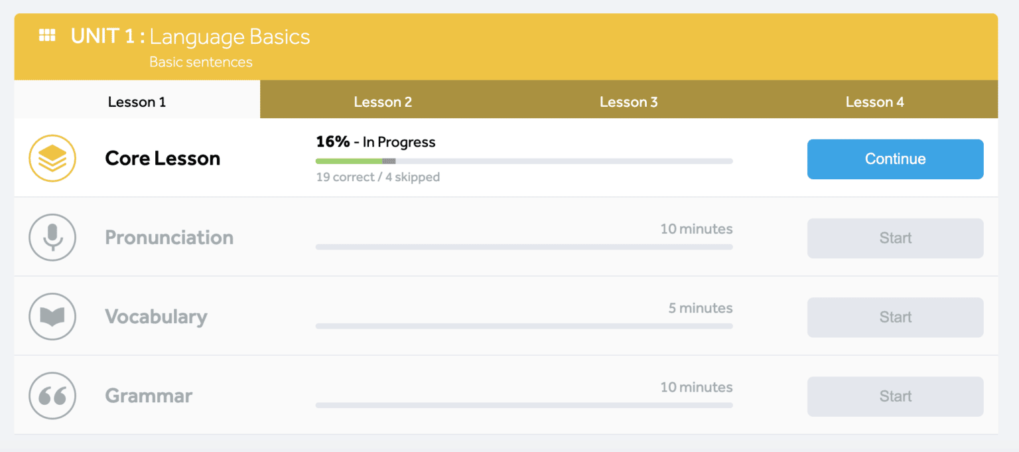Select the Core Lesson stacked layers icon
Screen dimensions: 1019x452
point(52,158)
